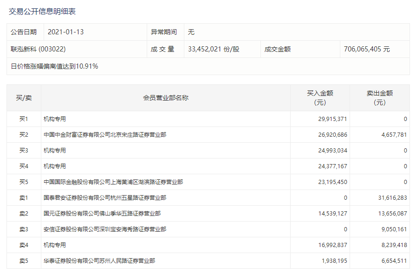Click sell amount 31,616,283
The height and width of the screenshot is (279, 416).
(x=392, y=198)
